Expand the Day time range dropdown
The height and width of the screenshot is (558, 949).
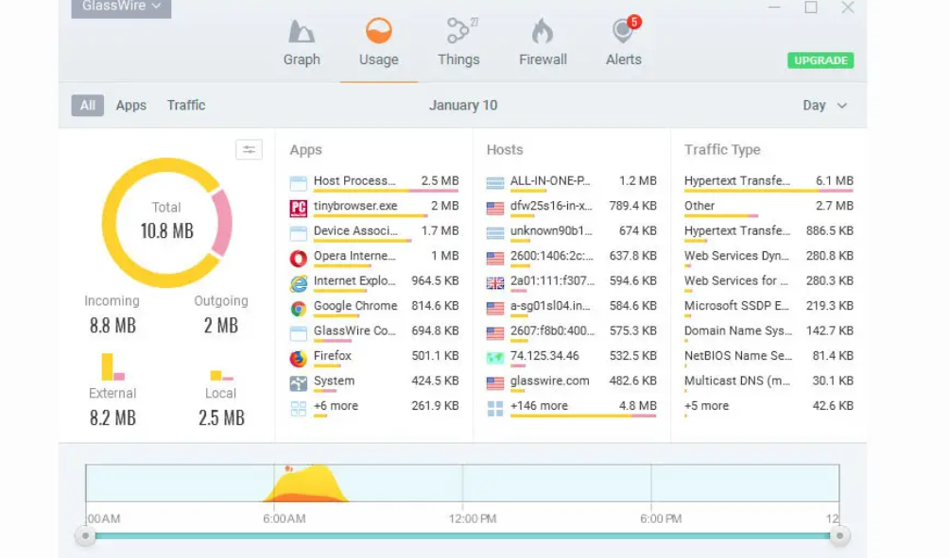click(x=824, y=106)
